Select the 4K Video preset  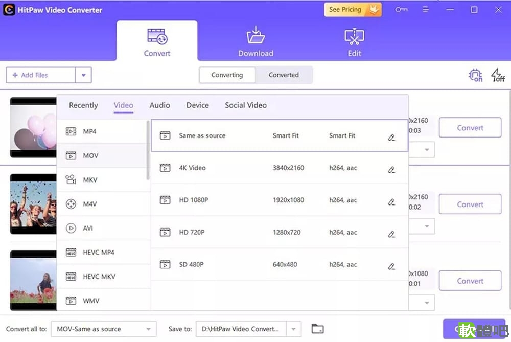pos(280,168)
